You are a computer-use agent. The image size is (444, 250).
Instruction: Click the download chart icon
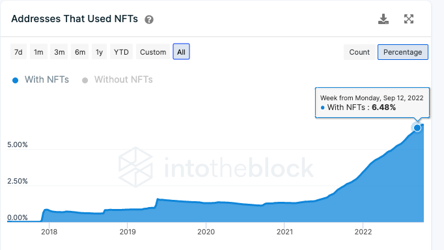(x=383, y=19)
